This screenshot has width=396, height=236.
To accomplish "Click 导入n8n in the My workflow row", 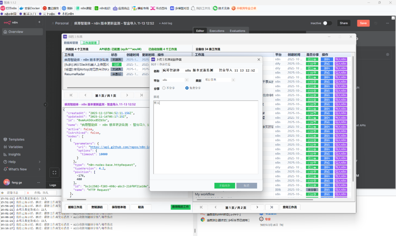I will (x=341, y=194).
